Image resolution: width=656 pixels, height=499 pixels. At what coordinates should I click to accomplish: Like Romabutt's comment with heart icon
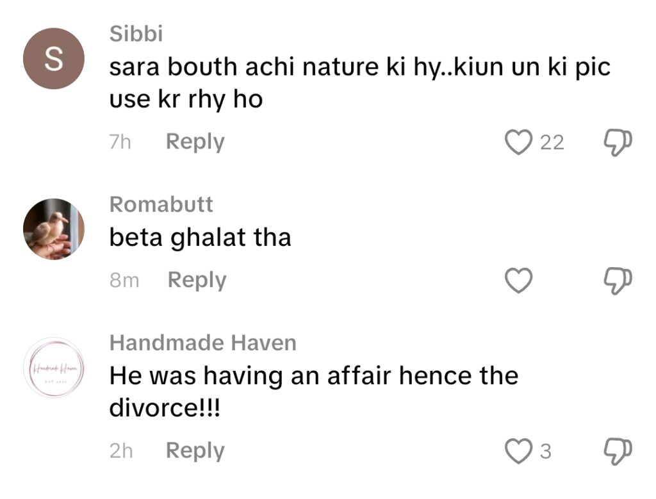pyautogui.click(x=518, y=280)
